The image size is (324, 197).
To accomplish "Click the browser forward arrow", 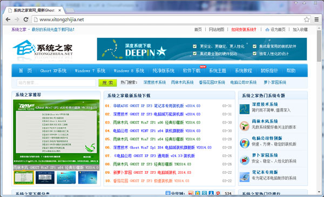I will 17,19.
